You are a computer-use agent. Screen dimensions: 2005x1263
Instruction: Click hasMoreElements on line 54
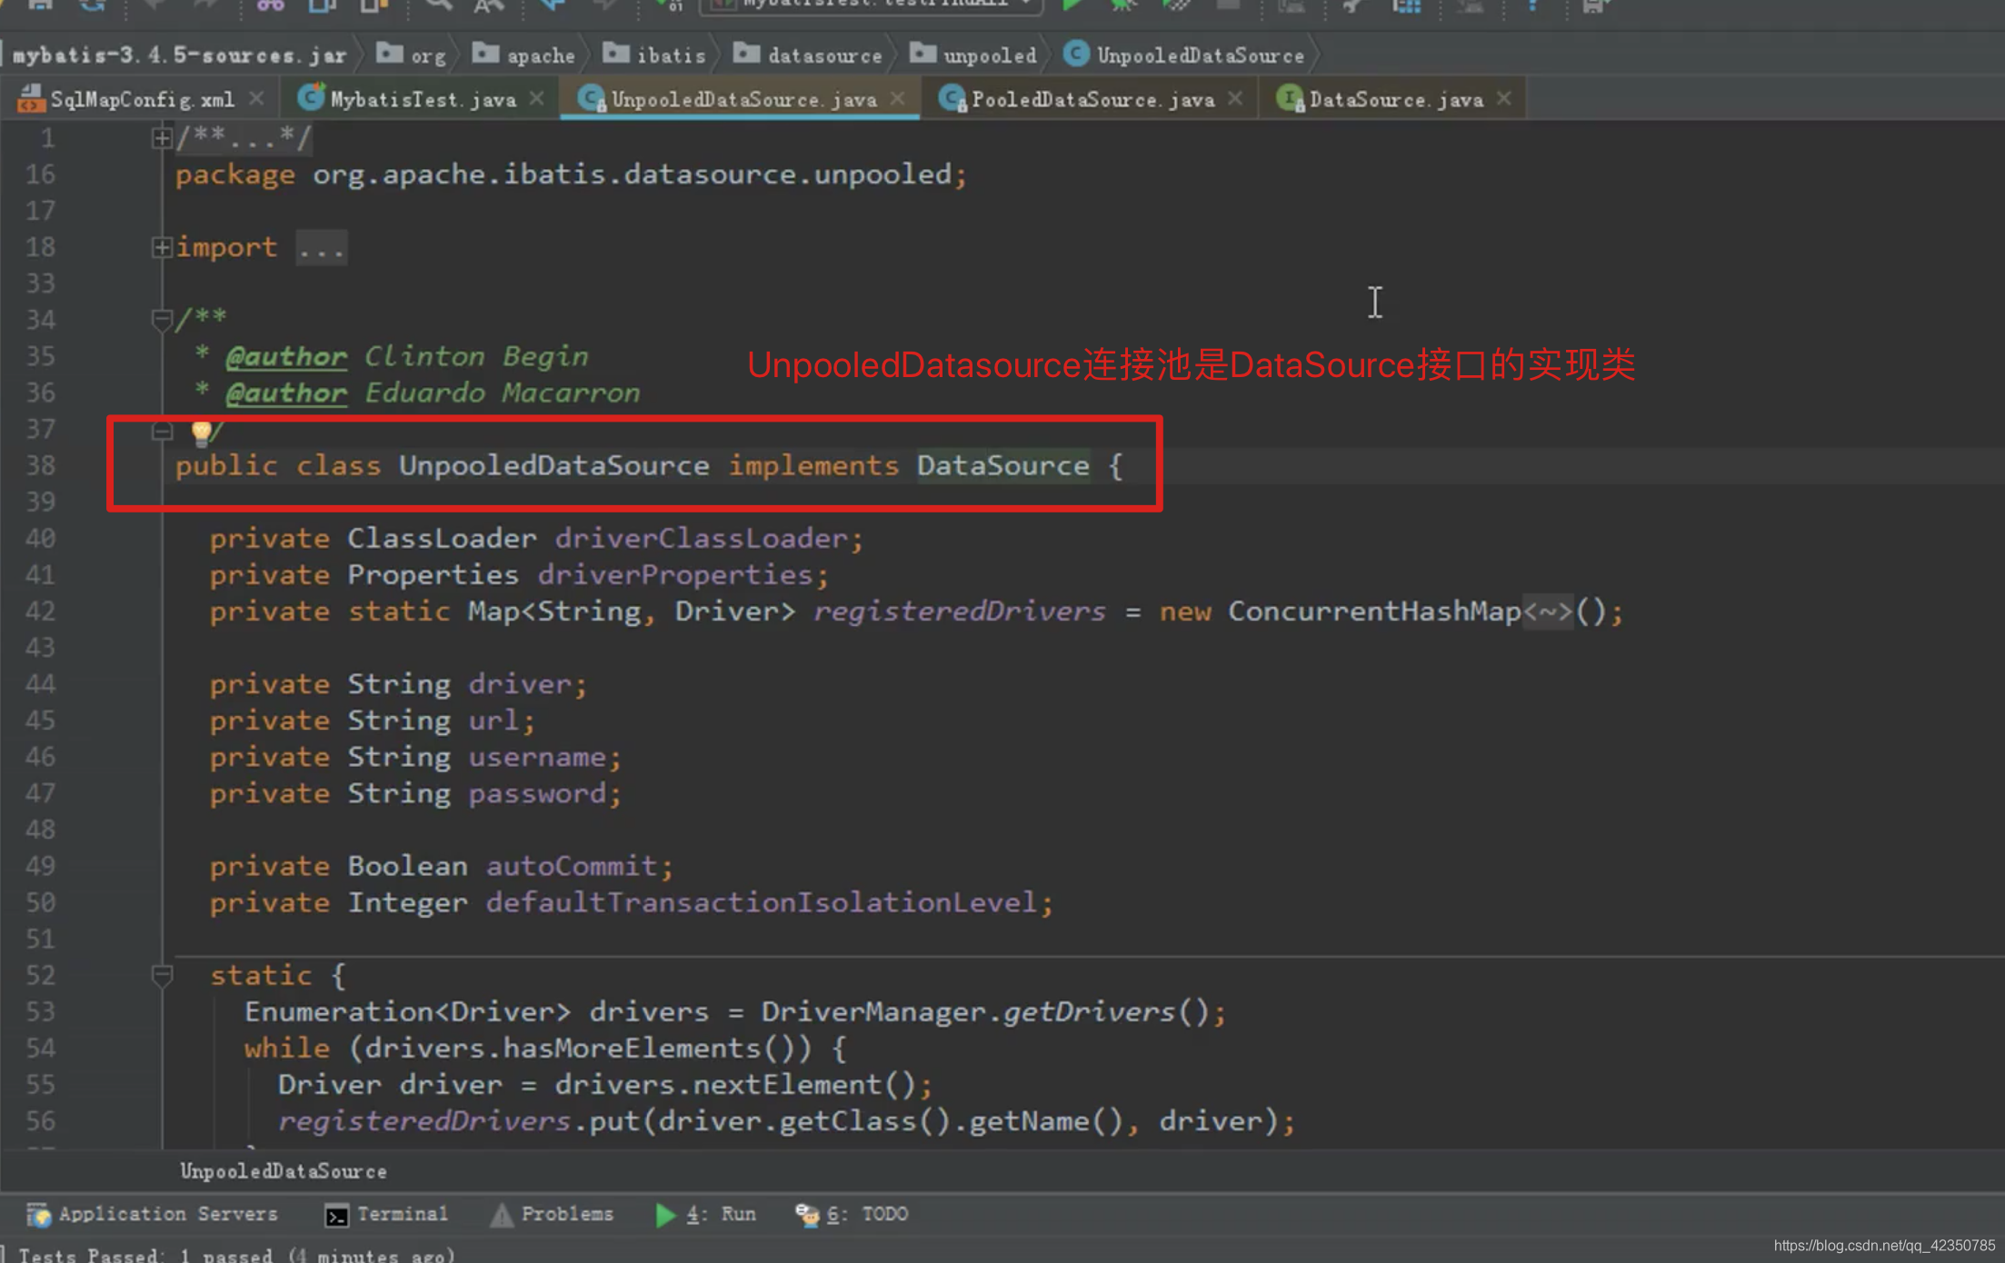(x=632, y=1048)
